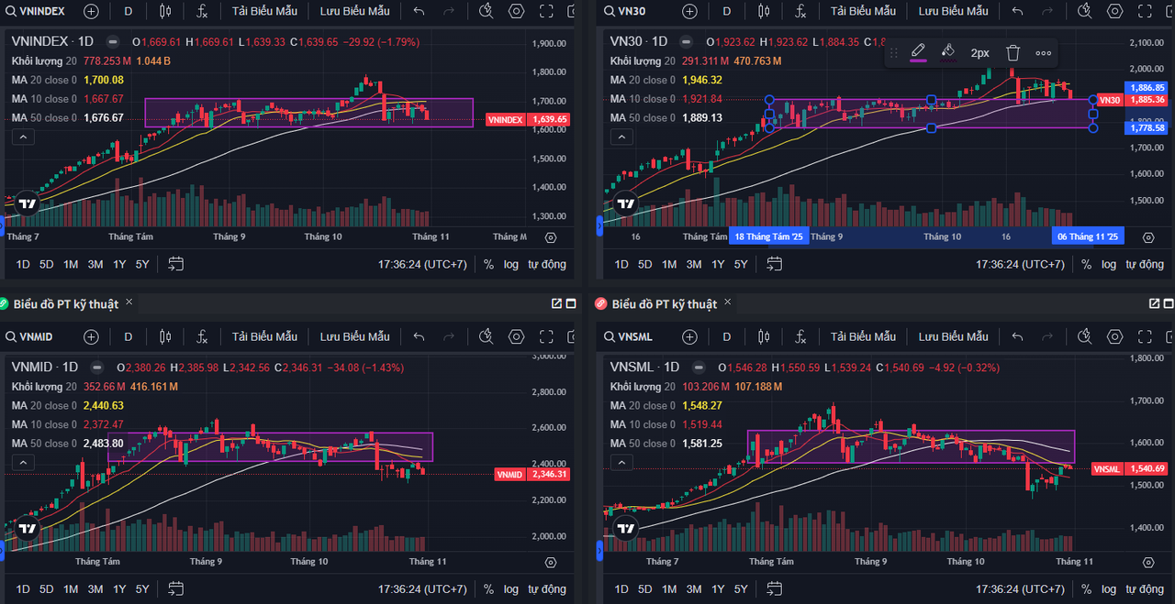Open fx indicators in the VN30 toolbar
Screen dimensions: 1175x604
tap(800, 11)
